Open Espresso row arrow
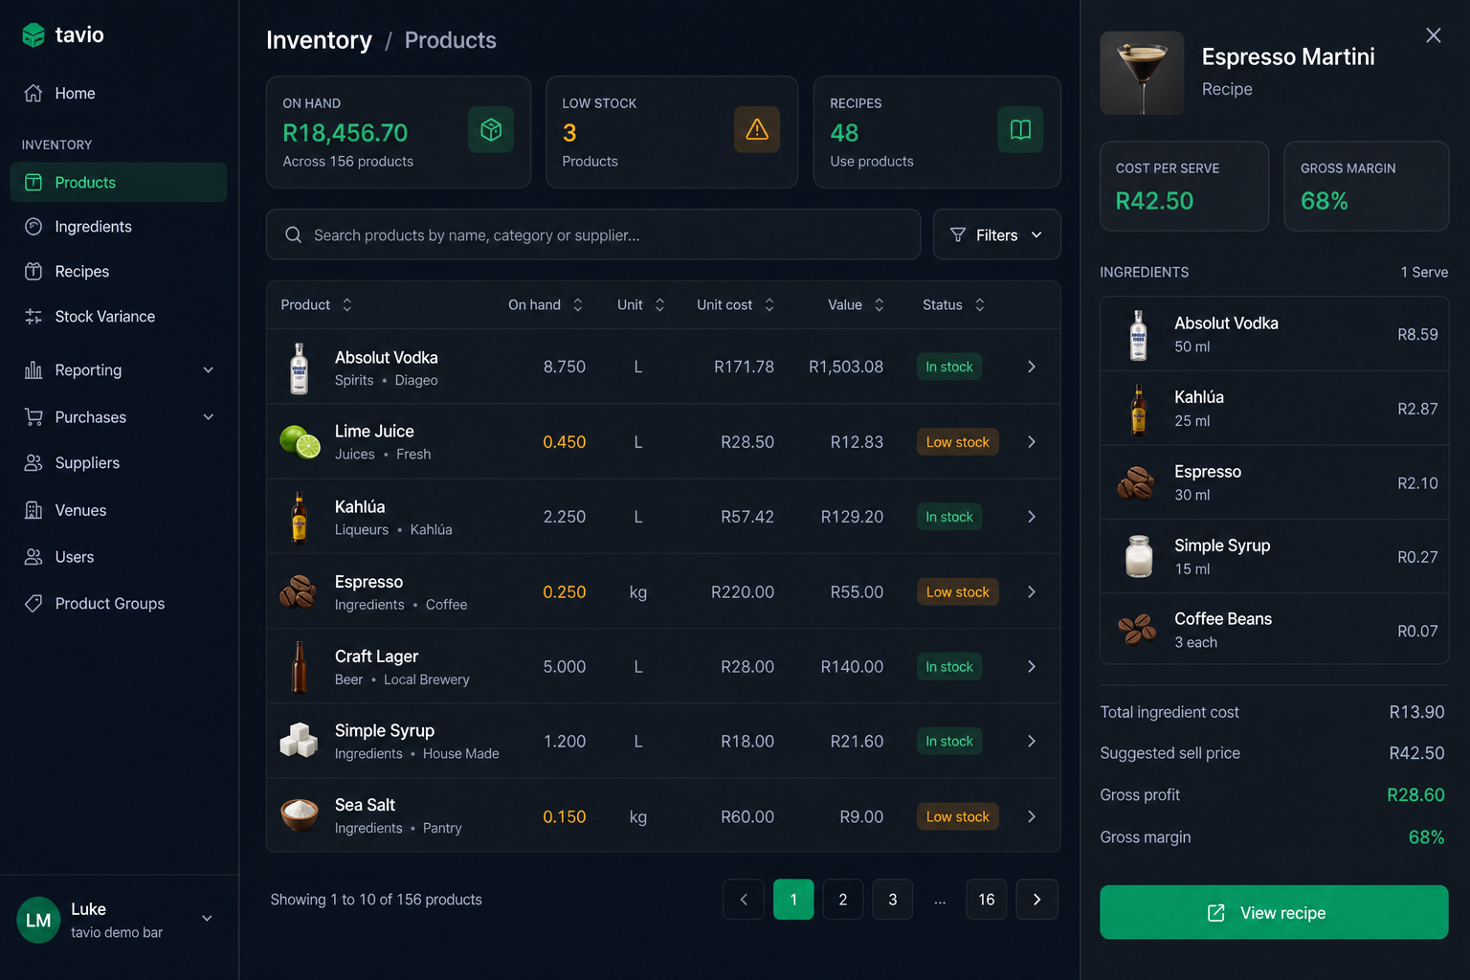The height and width of the screenshot is (980, 1470). (x=1032, y=592)
